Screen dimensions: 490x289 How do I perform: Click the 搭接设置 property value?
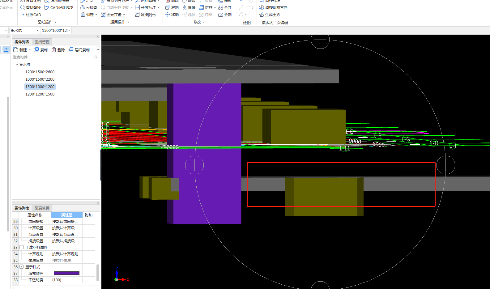tap(67, 241)
